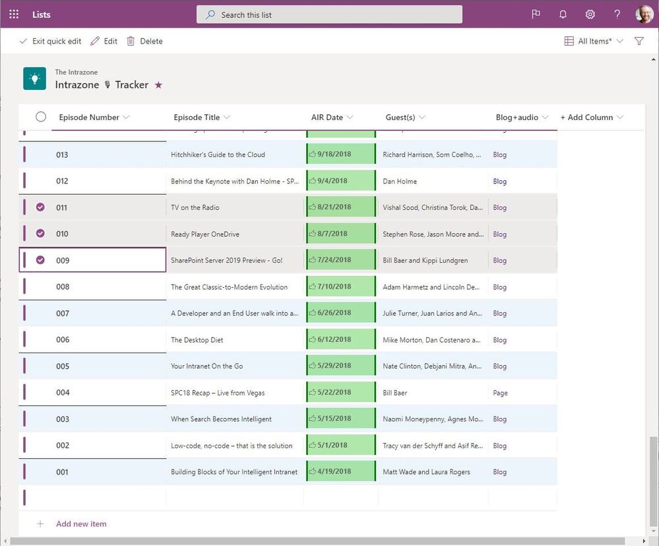
Task: Open Page link for episode 004
Action: click(500, 392)
